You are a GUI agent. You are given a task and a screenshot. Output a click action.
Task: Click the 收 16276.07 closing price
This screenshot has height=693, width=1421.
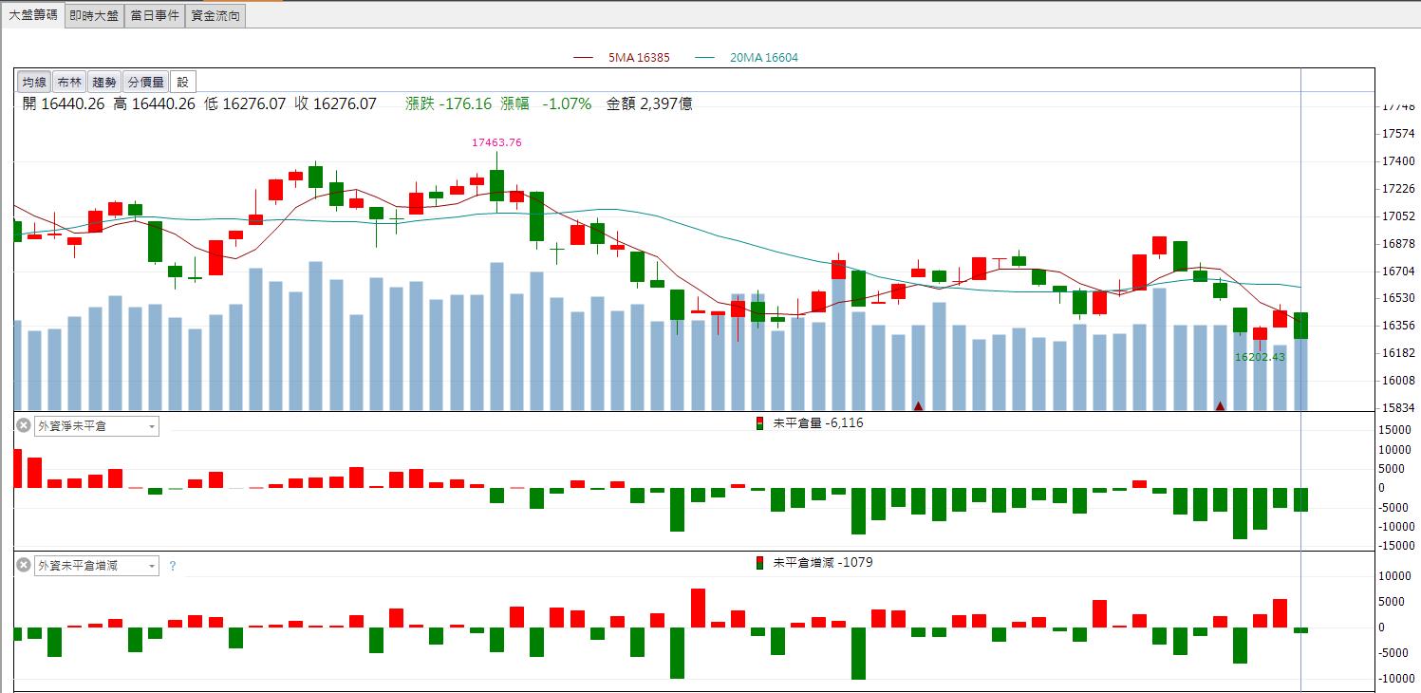(336, 104)
